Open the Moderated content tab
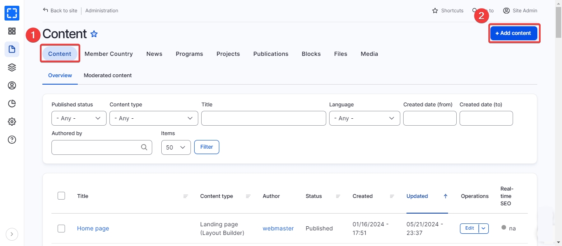Screen dimensions: 562x246 tap(108, 76)
